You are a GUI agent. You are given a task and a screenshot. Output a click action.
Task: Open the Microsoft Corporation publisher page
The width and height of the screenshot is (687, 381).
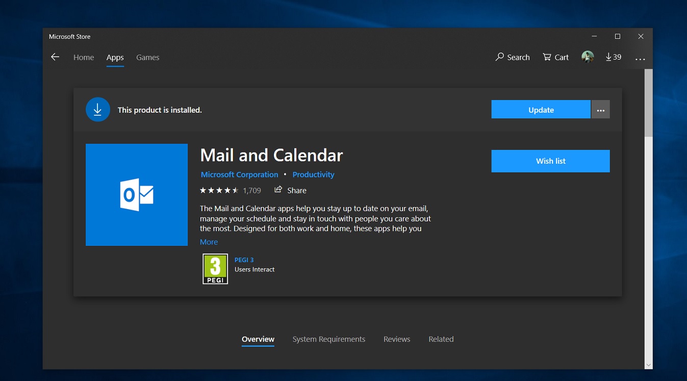[x=239, y=174]
